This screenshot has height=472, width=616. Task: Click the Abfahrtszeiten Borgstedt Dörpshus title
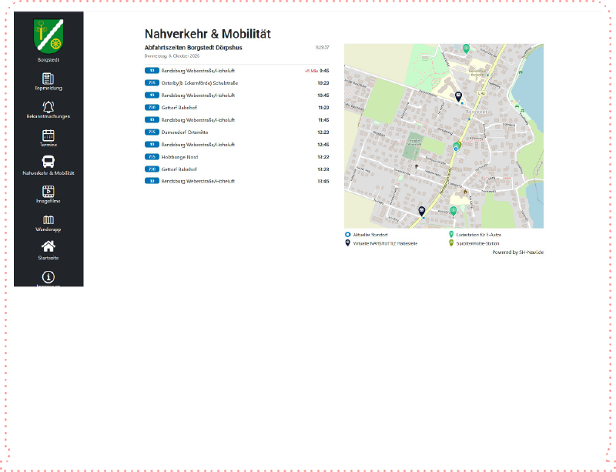193,48
